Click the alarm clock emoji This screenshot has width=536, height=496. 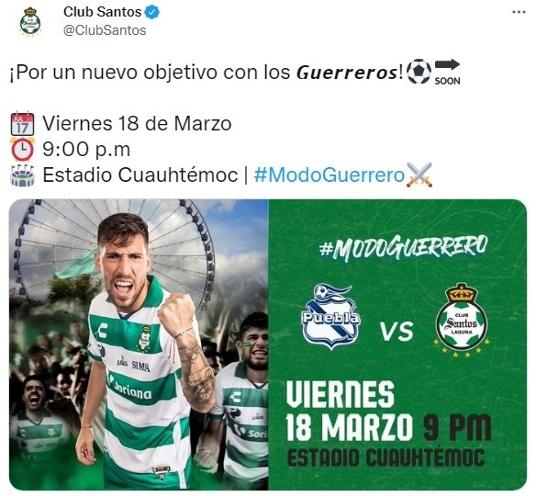pos(23,150)
